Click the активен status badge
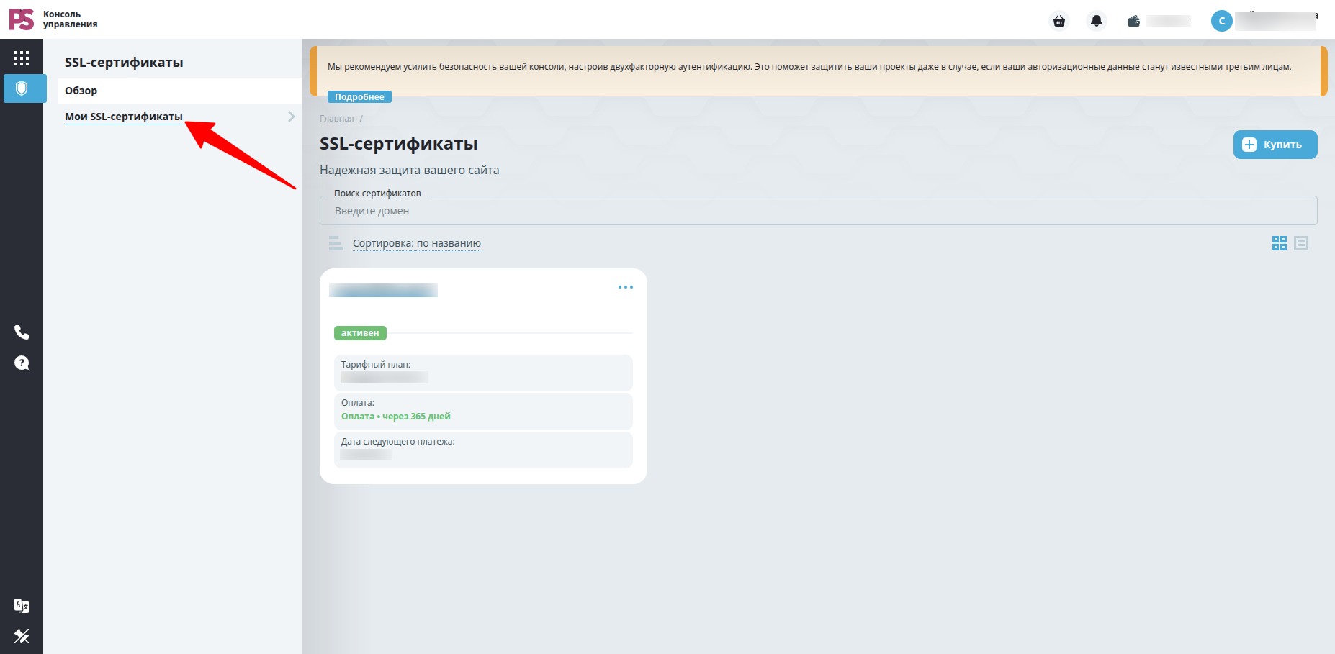 tap(360, 333)
